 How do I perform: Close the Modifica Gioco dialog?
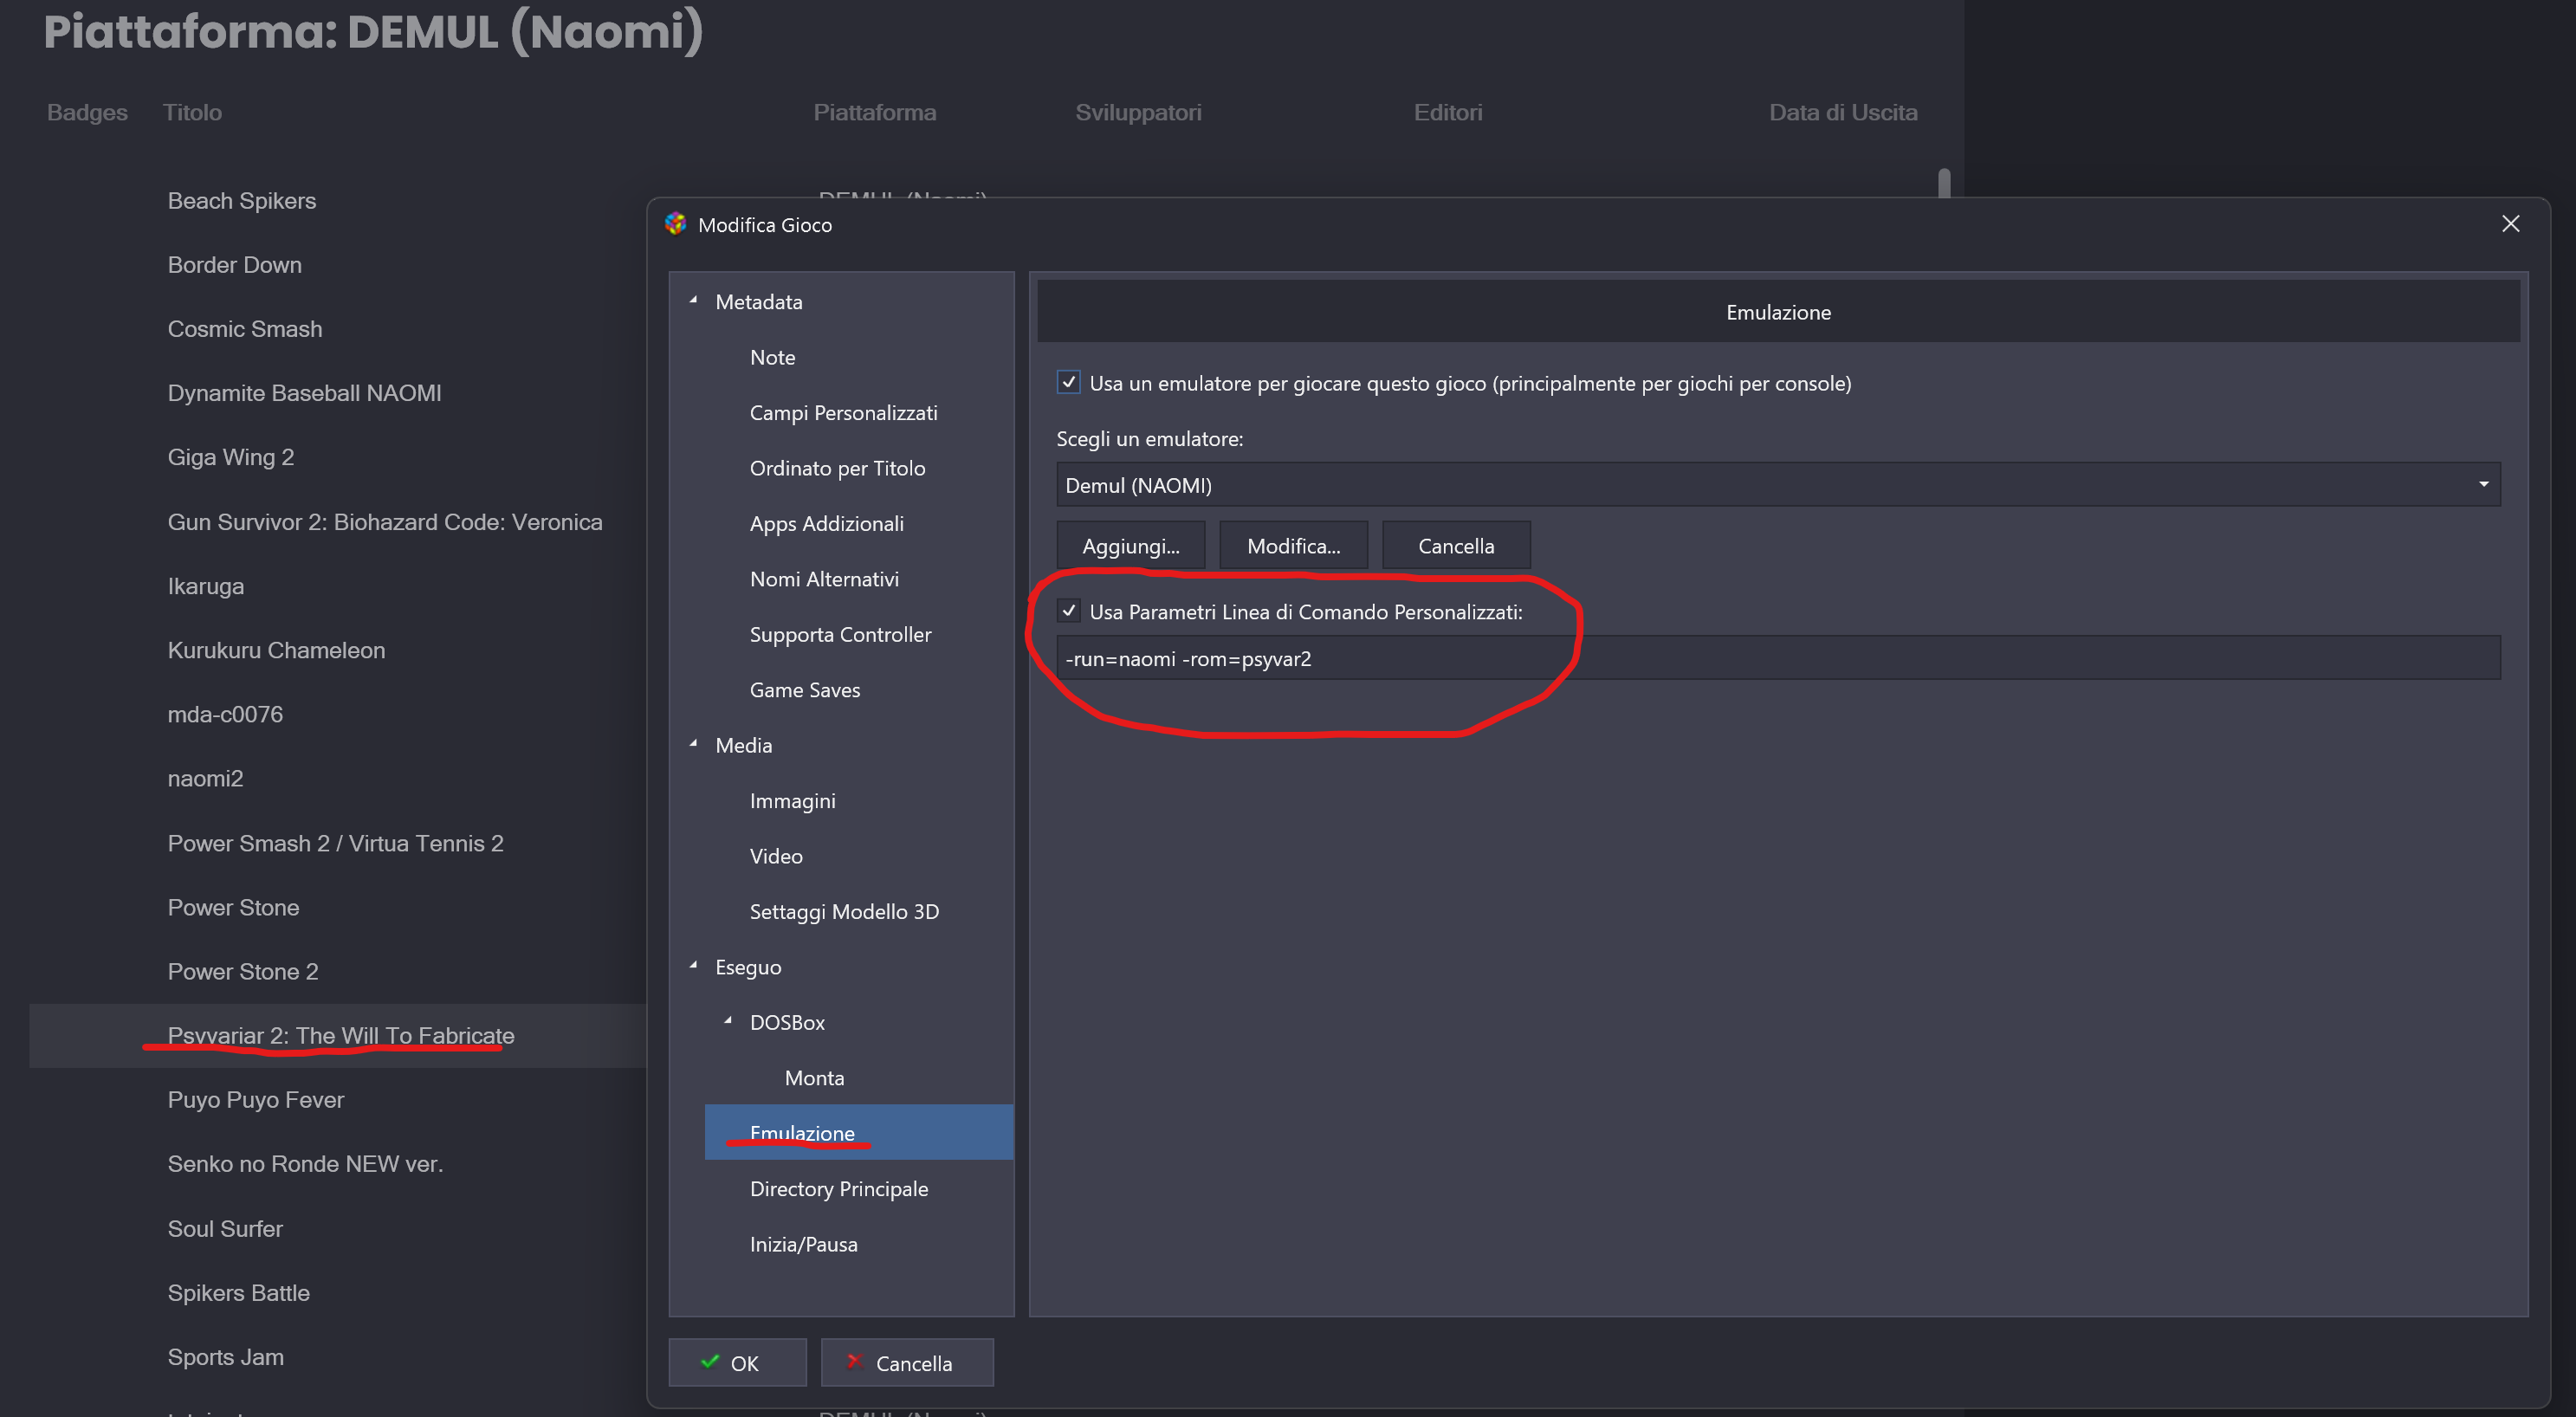coord(2510,224)
